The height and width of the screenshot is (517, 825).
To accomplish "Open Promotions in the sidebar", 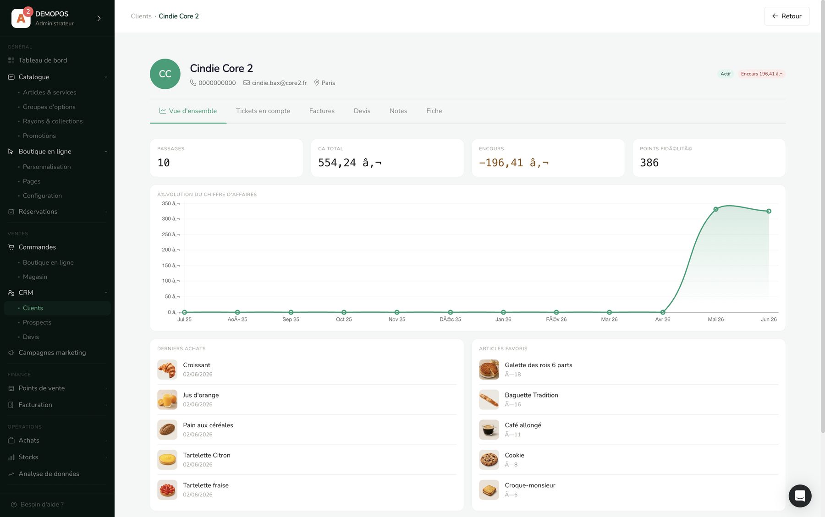I will (39, 136).
